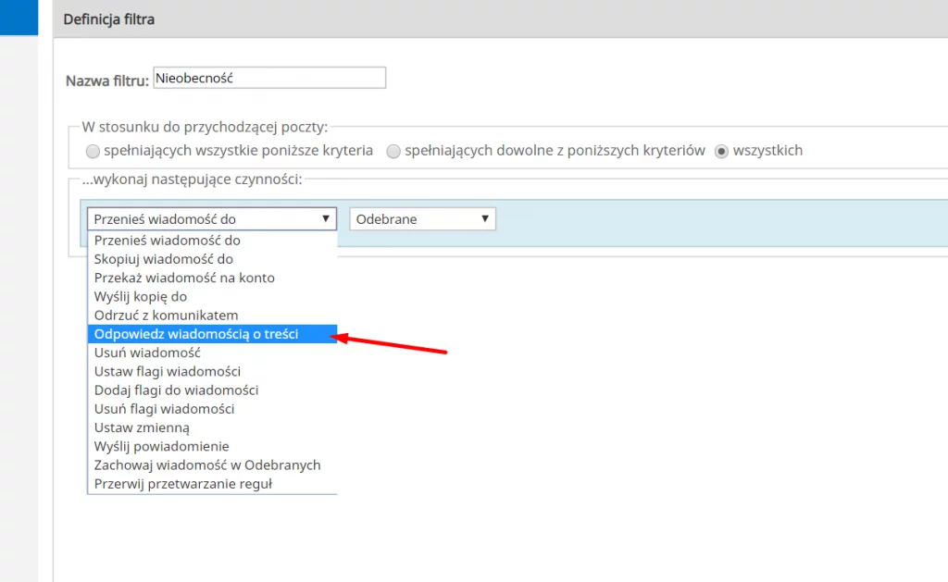Choose 'Przerwij przetwarzanie reguł' option
The image size is (948, 582).
pos(212,484)
